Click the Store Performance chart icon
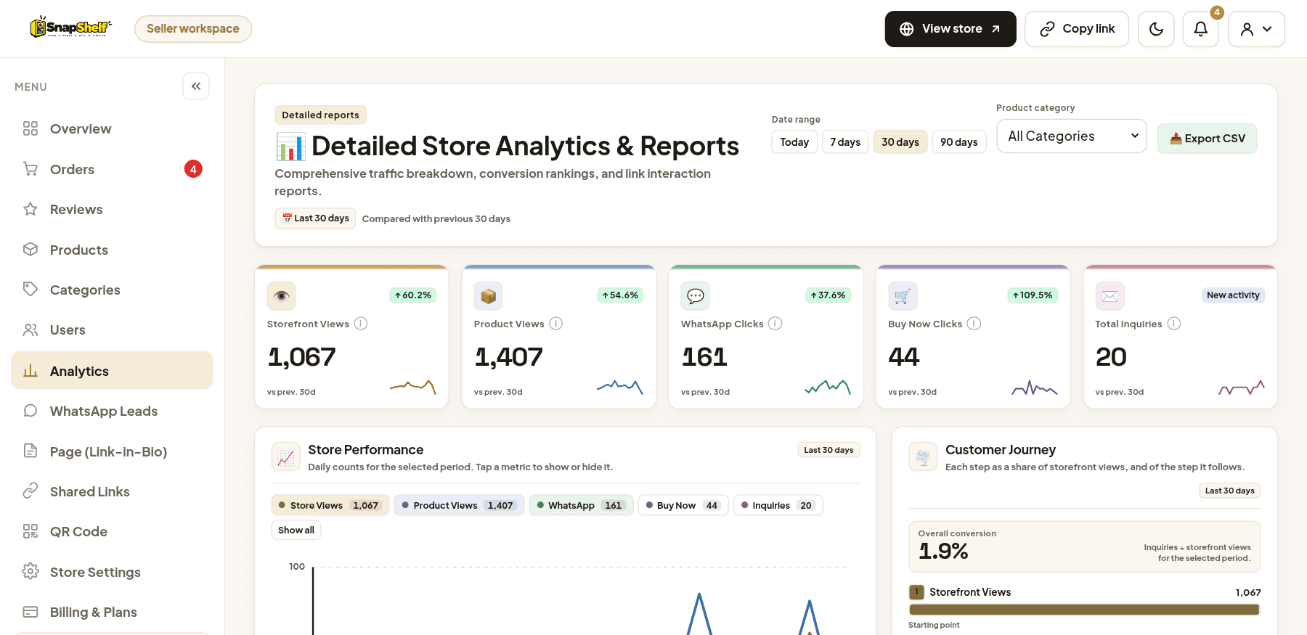Viewport: 1307px width, 635px height. [x=286, y=457]
